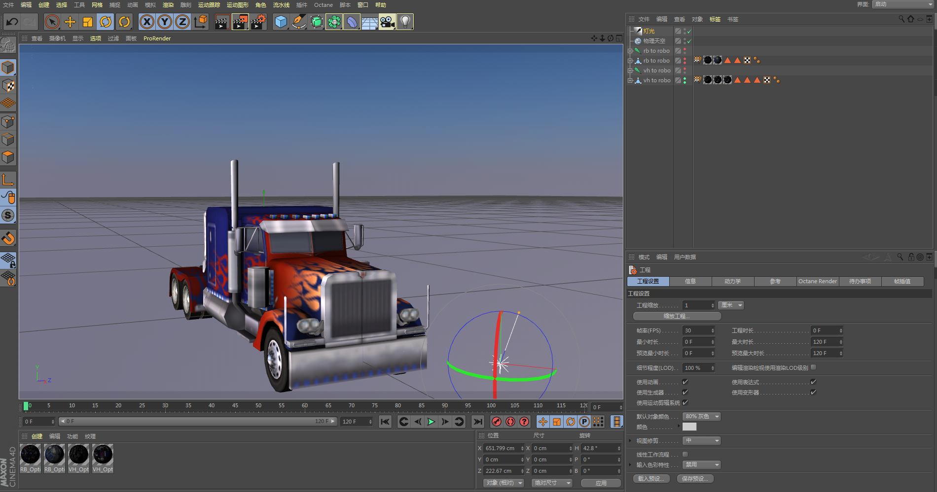Toggle the 使用运动剪辑系统 checkbox
The height and width of the screenshot is (492, 937).
pos(685,403)
